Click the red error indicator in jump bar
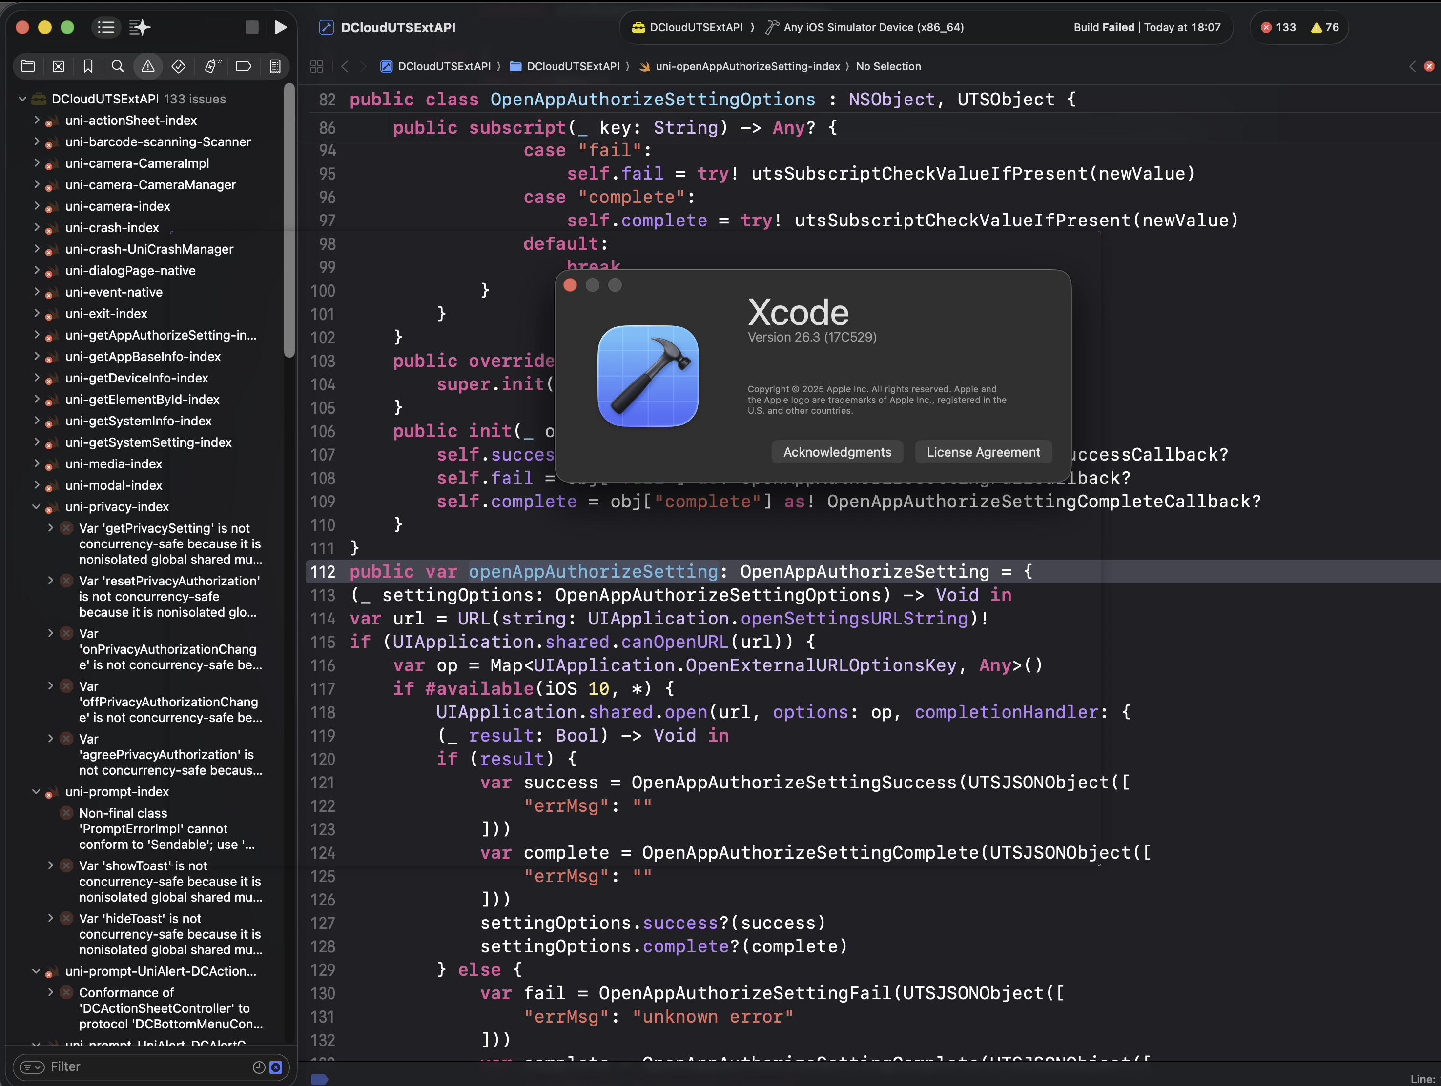The height and width of the screenshot is (1086, 1441). click(1429, 66)
